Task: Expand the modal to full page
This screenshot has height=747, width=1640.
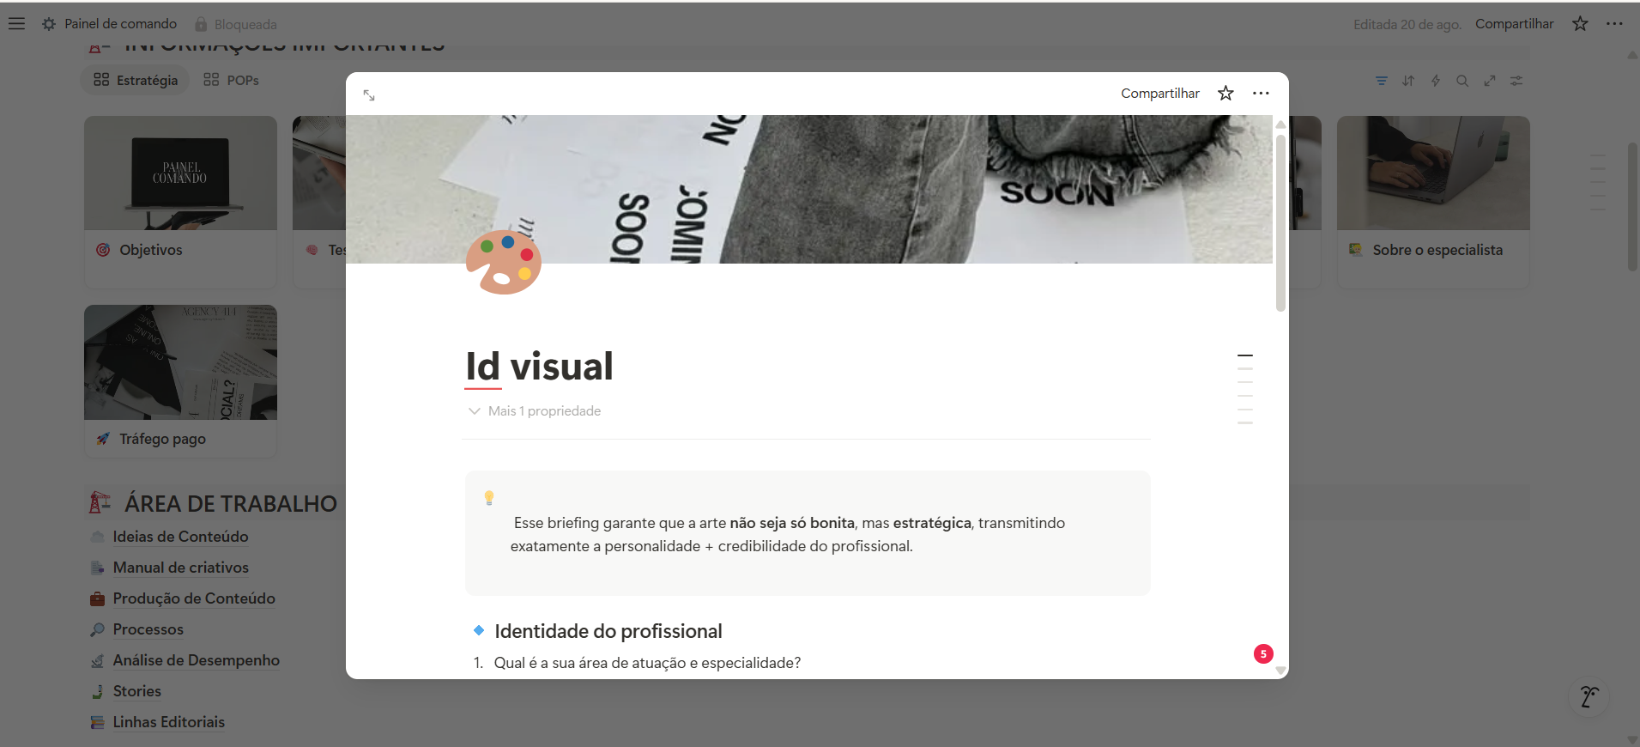Action: click(x=369, y=95)
